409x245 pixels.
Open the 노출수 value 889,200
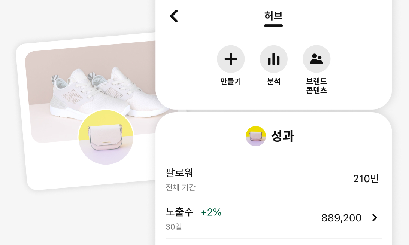341,218
